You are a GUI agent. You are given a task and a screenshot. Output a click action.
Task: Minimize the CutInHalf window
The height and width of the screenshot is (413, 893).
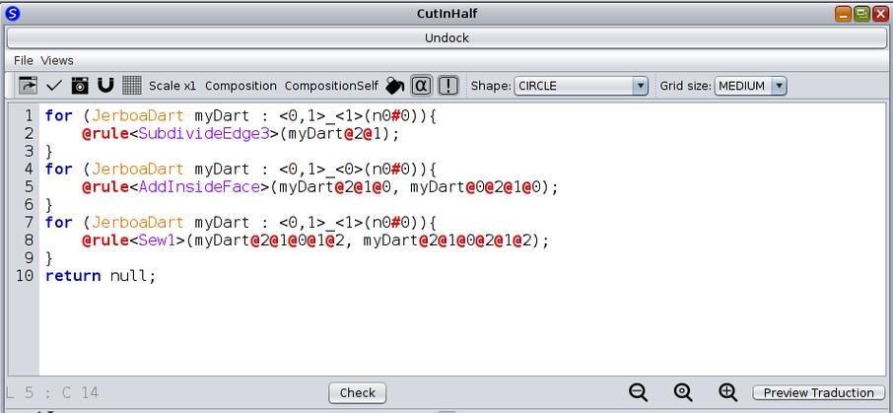(x=844, y=14)
